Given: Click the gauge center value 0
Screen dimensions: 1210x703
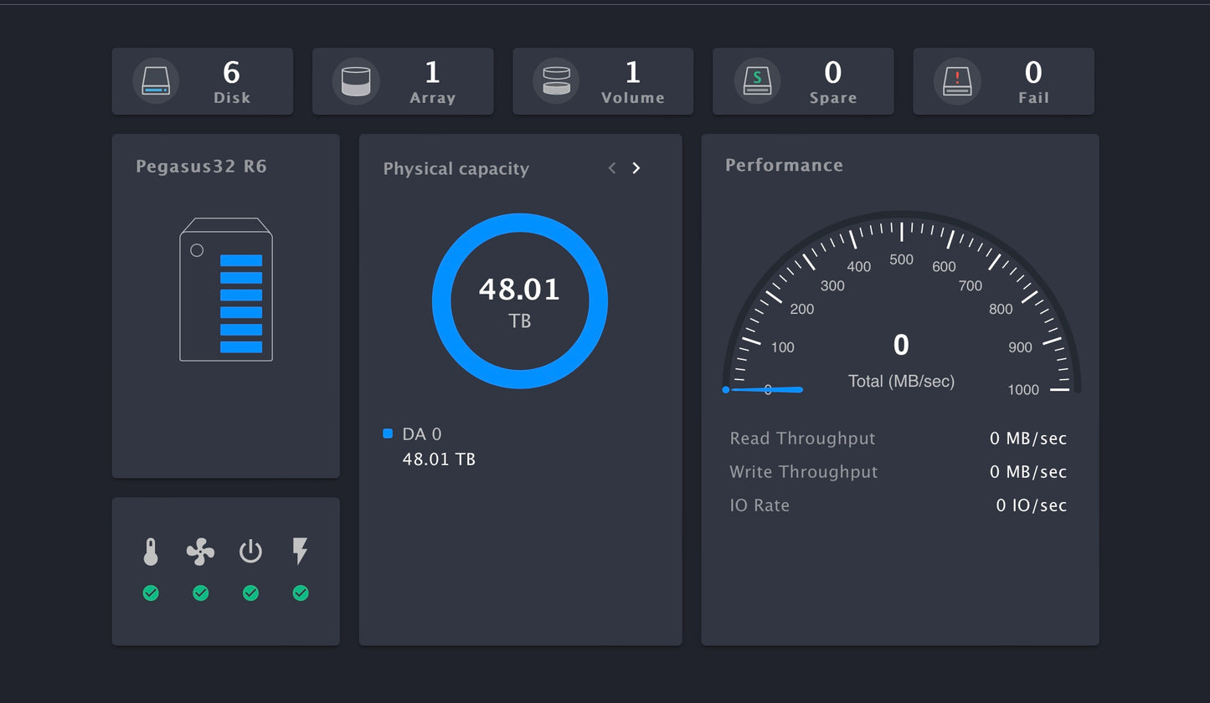Looking at the screenshot, I should coord(901,345).
